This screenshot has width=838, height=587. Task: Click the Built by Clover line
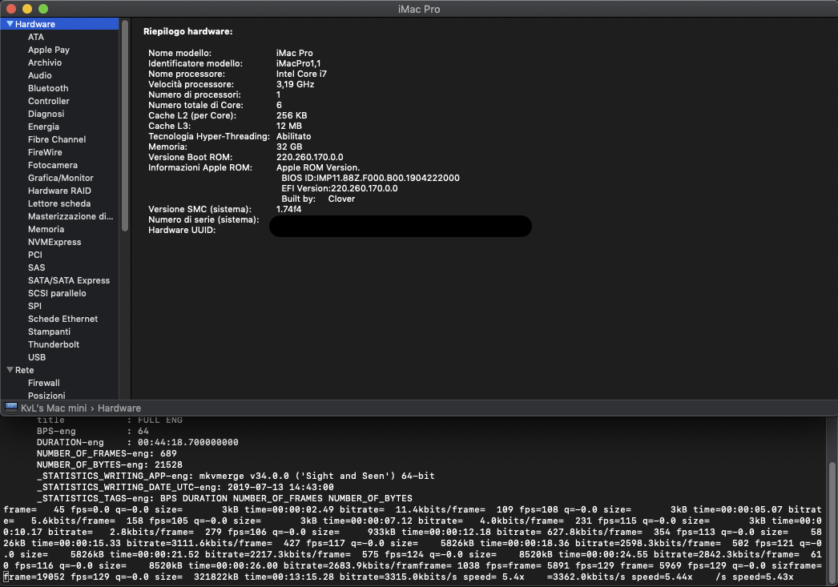coord(318,199)
